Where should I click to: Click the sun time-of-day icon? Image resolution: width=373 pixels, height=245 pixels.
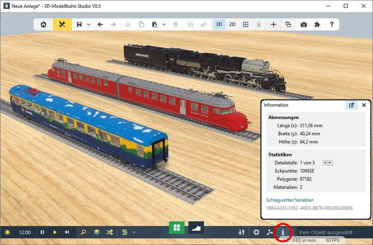7,232
